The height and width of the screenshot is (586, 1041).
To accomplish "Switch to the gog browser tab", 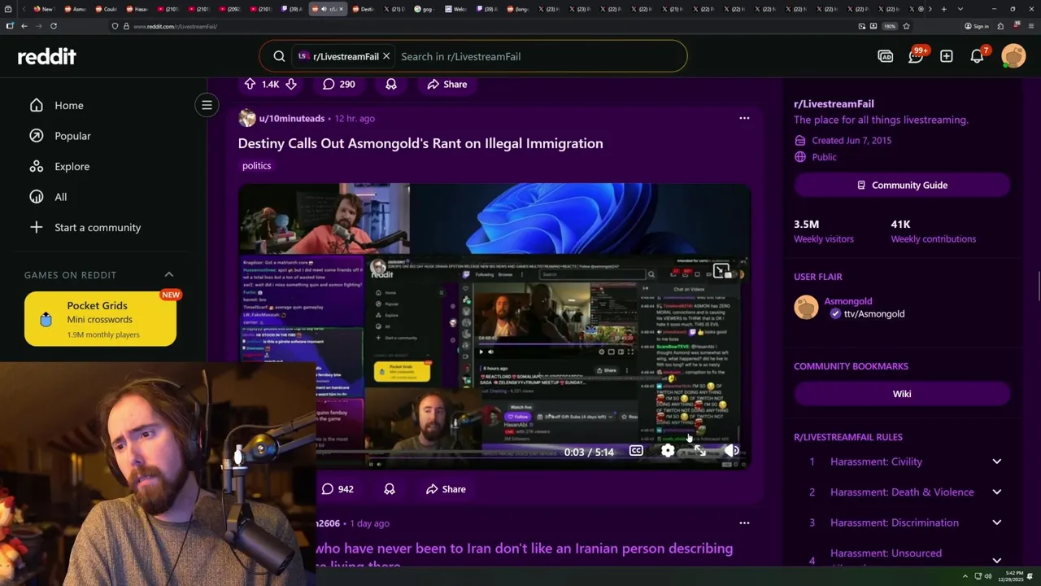I will (x=424, y=9).
